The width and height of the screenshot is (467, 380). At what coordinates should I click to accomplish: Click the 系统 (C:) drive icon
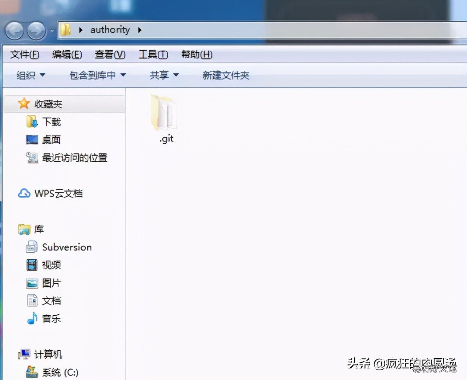pos(32,372)
